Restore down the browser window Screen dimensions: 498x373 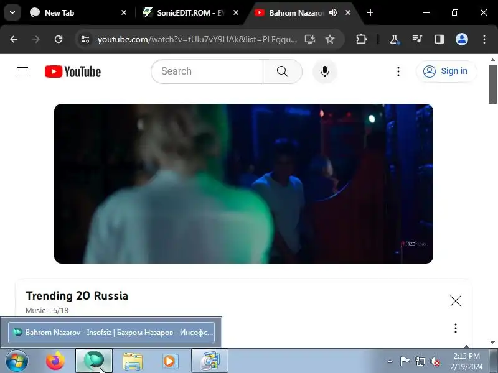click(455, 12)
